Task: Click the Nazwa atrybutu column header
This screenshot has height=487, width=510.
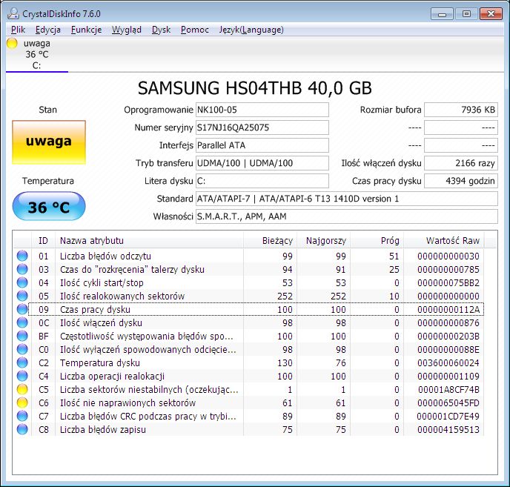Action: click(149, 240)
